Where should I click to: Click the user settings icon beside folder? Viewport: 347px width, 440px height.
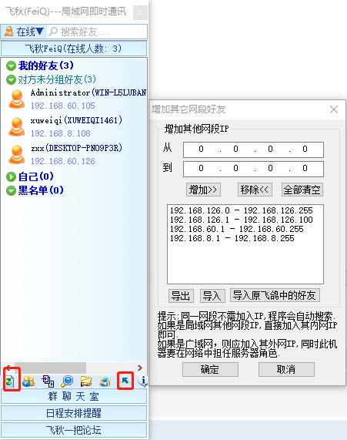coord(105,381)
